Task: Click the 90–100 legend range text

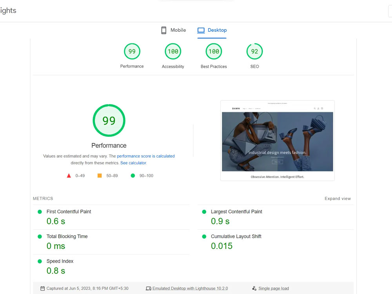Action: [146, 176]
